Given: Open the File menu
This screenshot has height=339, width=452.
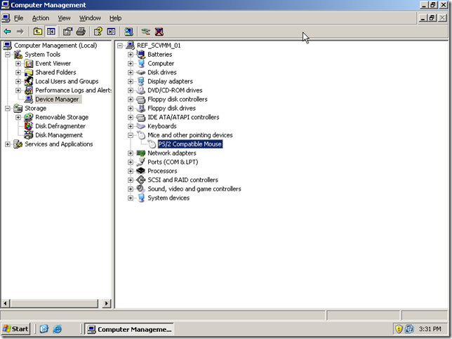Looking at the screenshot, I should (19, 18).
